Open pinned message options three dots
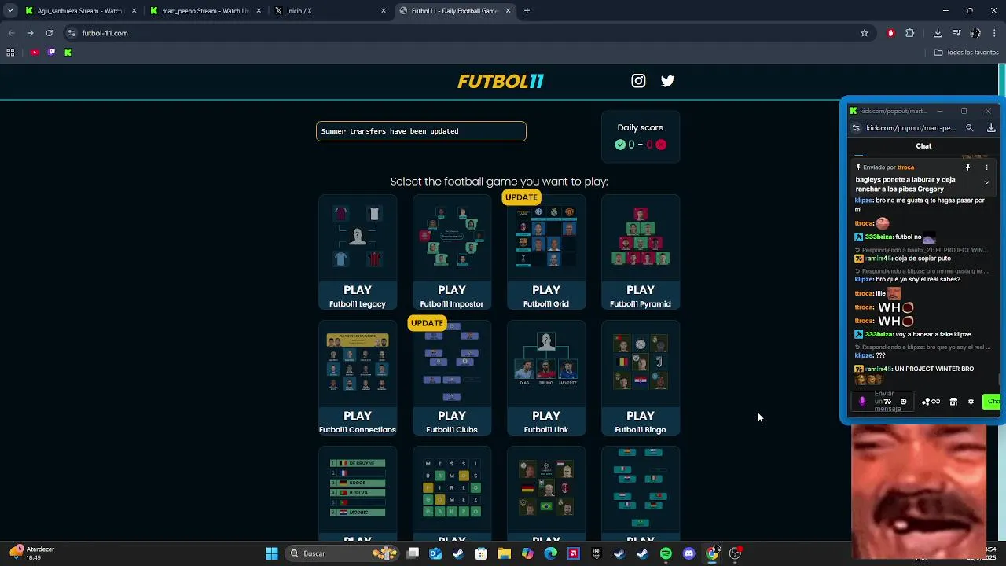The image size is (1006, 566). 986,167
